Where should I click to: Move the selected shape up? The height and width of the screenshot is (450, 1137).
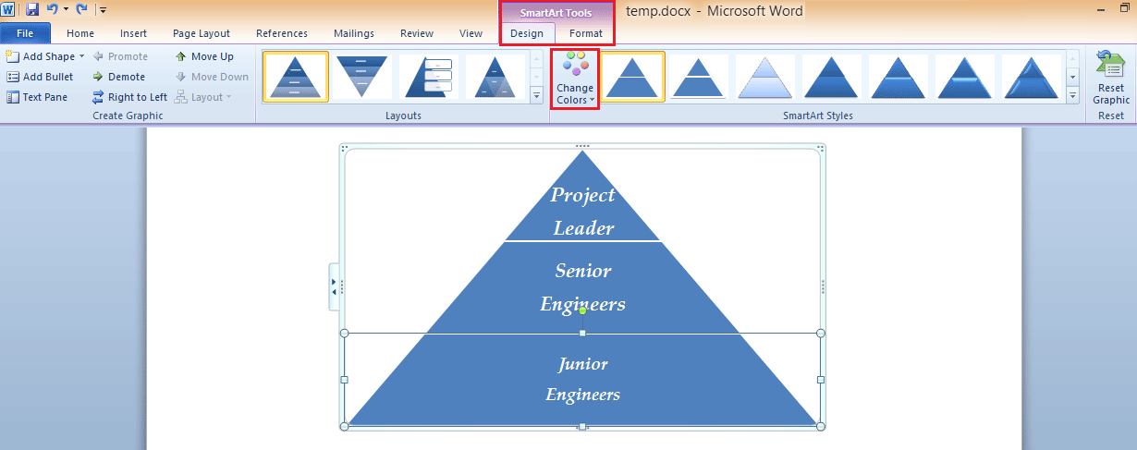tap(204, 56)
